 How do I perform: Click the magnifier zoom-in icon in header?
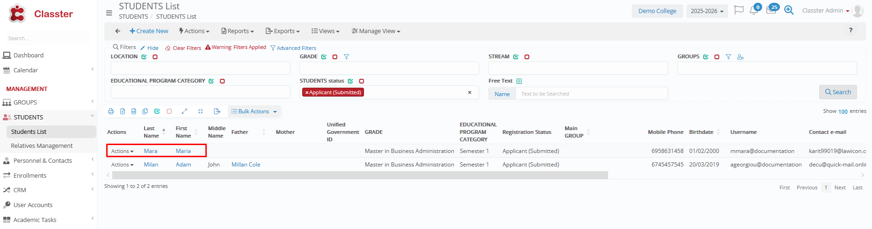tap(789, 10)
